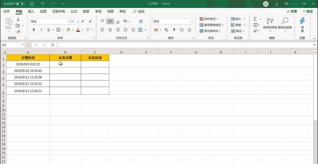318x164 pixels.
Task: Open the Customize Quick Access Toolbar dropdown
Action: pos(63,4)
